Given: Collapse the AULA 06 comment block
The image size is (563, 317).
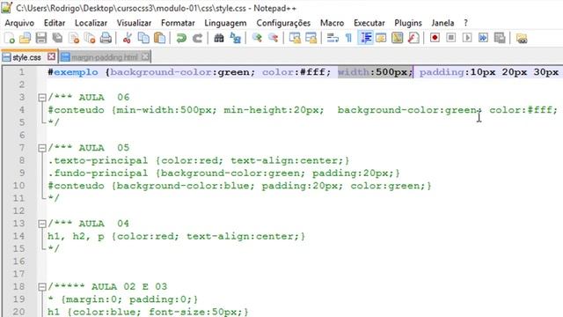Looking at the screenshot, I should [42, 98].
